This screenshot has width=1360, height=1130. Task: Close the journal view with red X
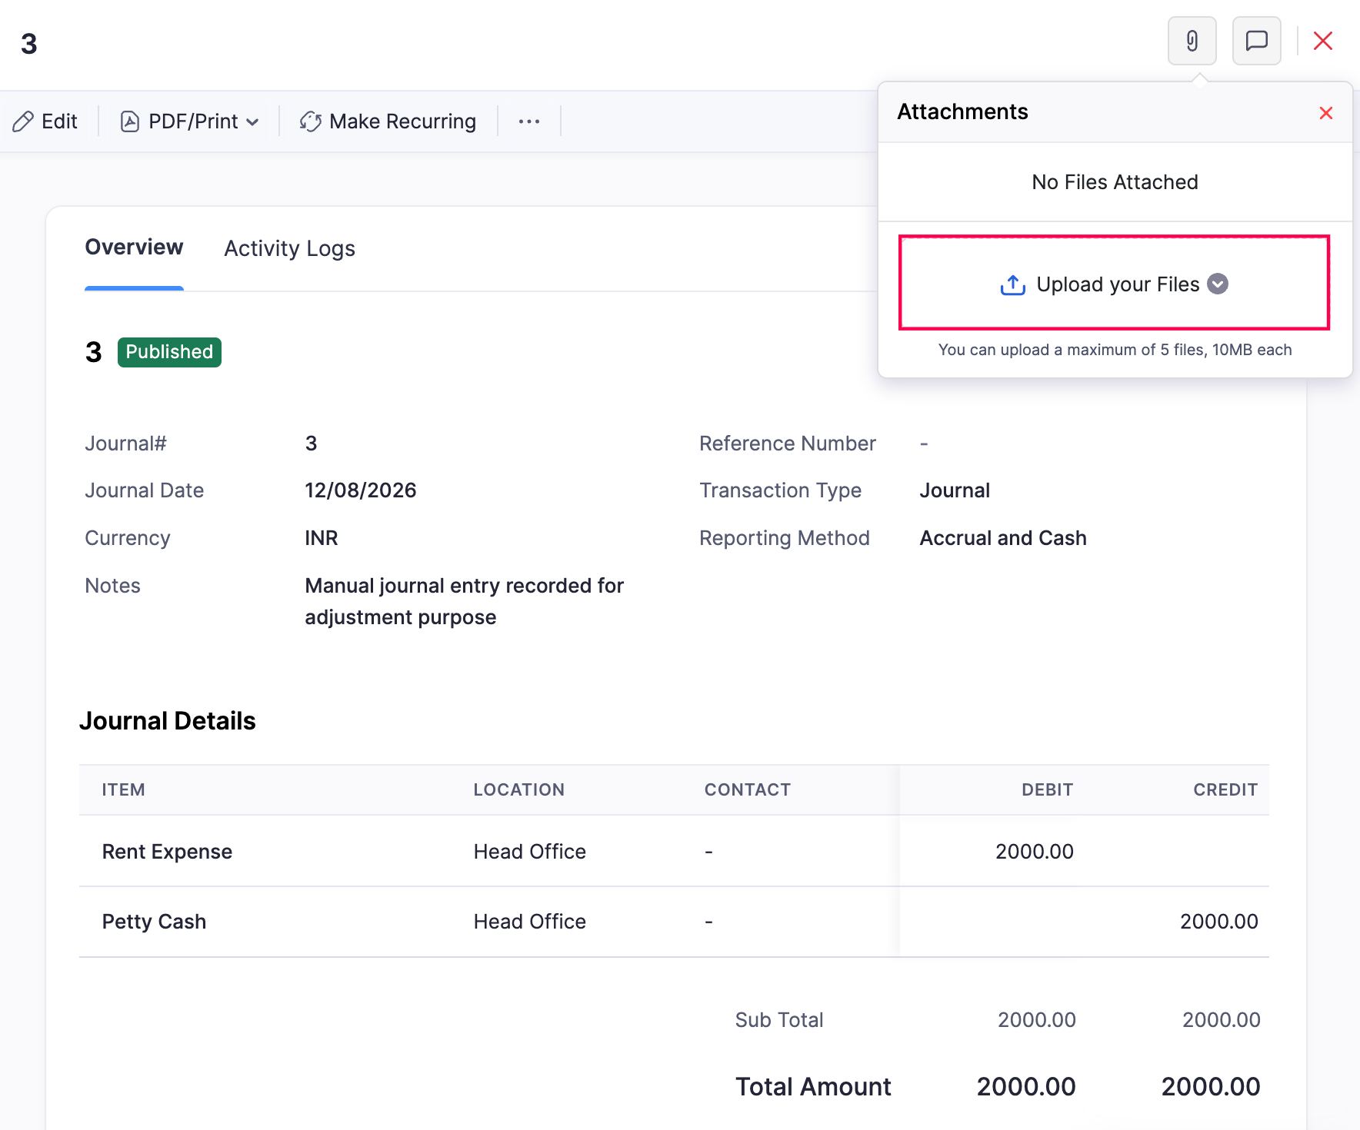tap(1323, 41)
